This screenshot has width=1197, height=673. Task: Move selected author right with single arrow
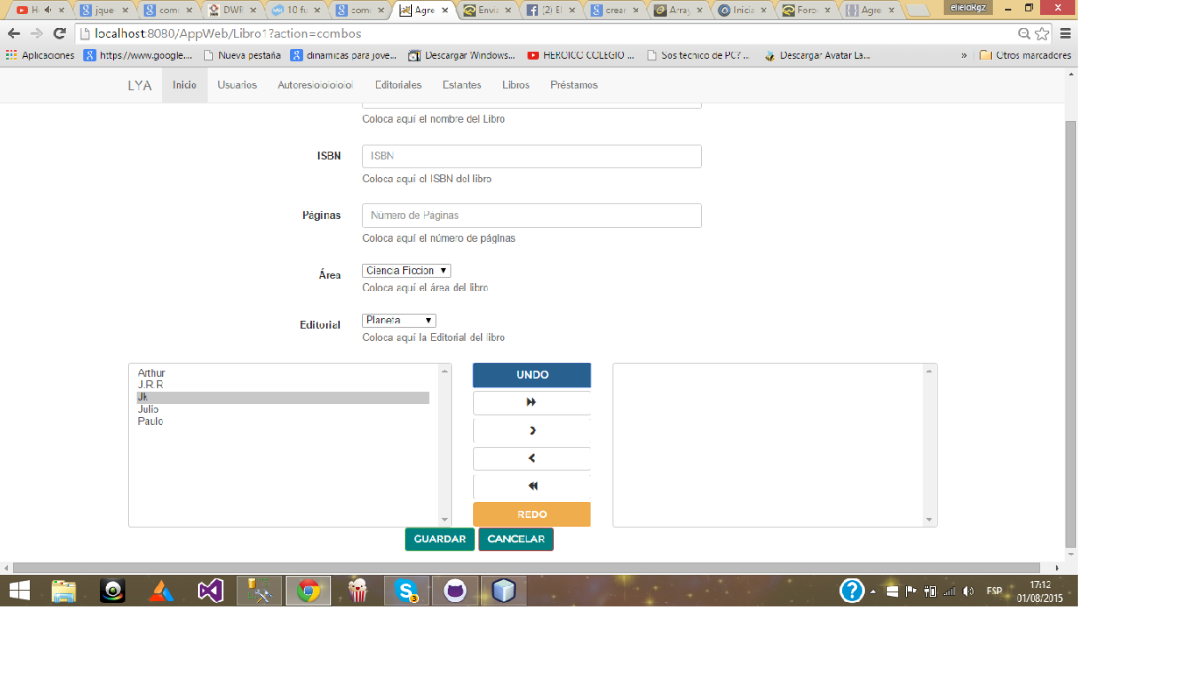[x=532, y=430]
